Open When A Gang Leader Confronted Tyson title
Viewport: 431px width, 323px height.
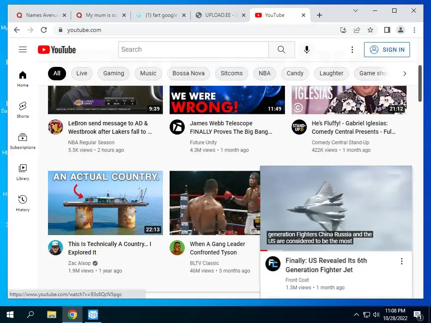[218, 248]
